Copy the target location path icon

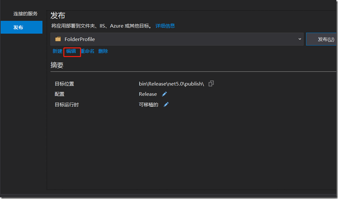coord(211,84)
